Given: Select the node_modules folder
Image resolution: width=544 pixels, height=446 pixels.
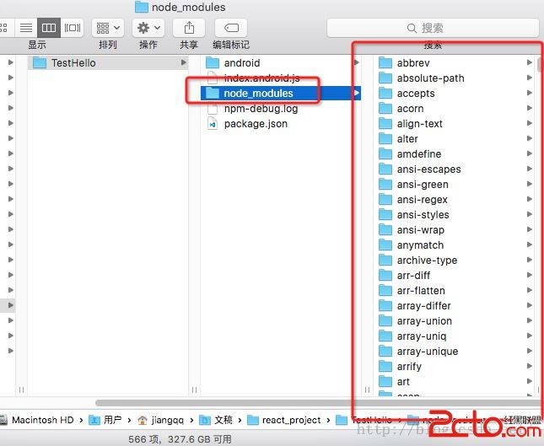Looking at the screenshot, I should point(280,94).
